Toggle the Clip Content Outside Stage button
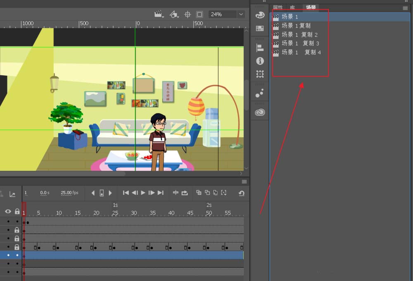Screen dimensions: 413x281 tap(199, 14)
